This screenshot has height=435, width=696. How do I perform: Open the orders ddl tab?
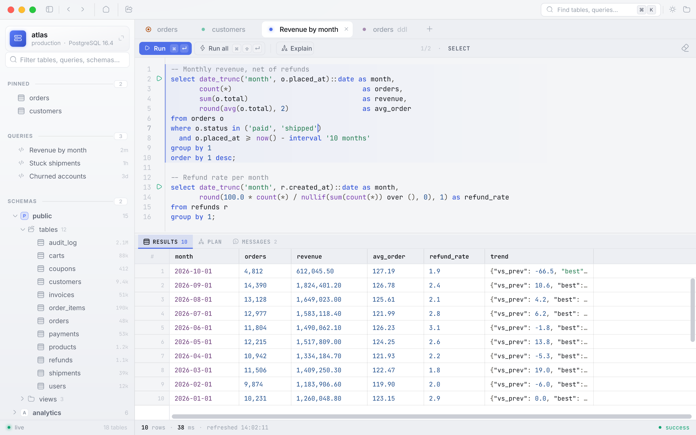tap(386, 29)
